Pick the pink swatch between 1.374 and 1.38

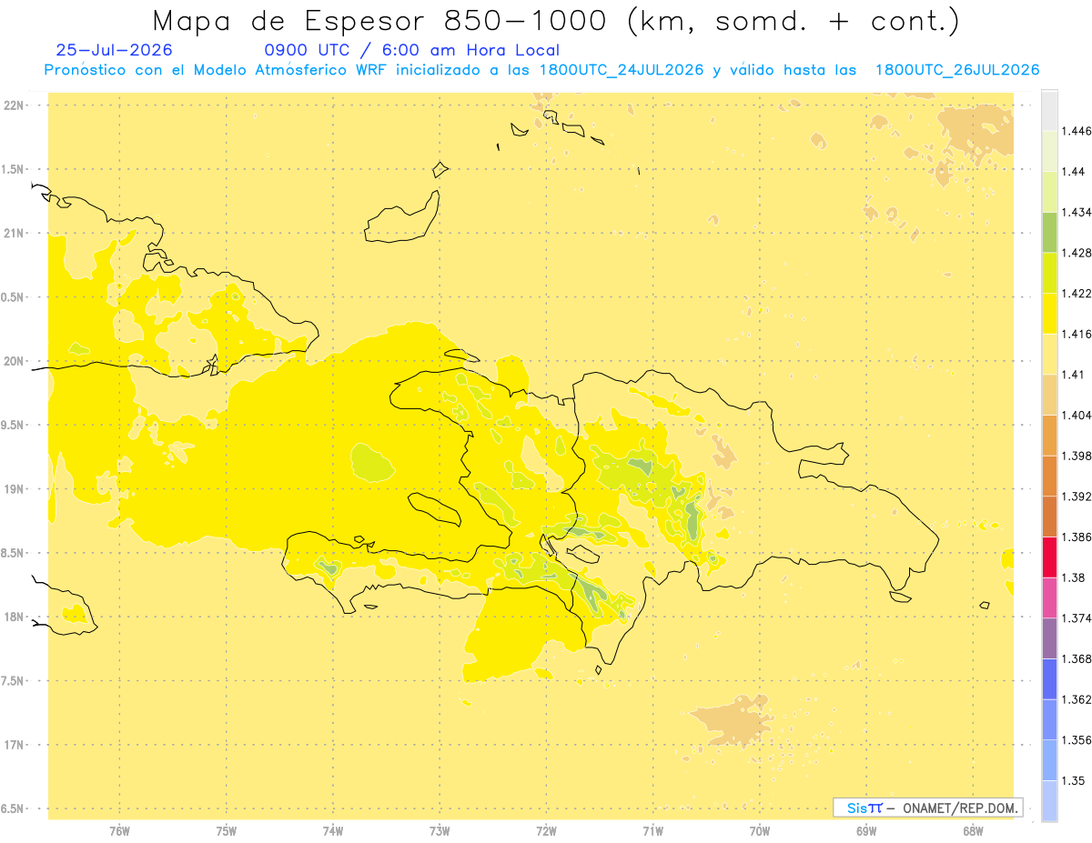pos(1049,597)
